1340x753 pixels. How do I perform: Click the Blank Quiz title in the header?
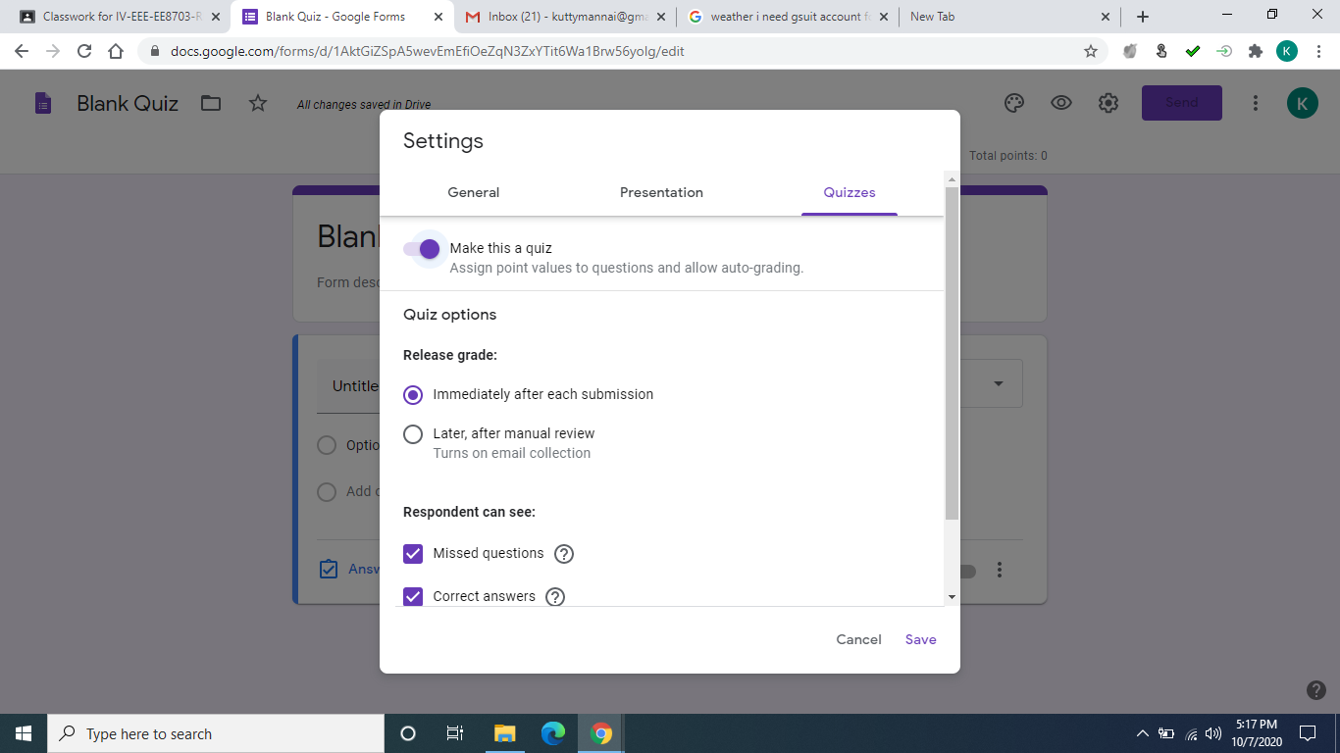pyautogui.click(x=128, y=103)
